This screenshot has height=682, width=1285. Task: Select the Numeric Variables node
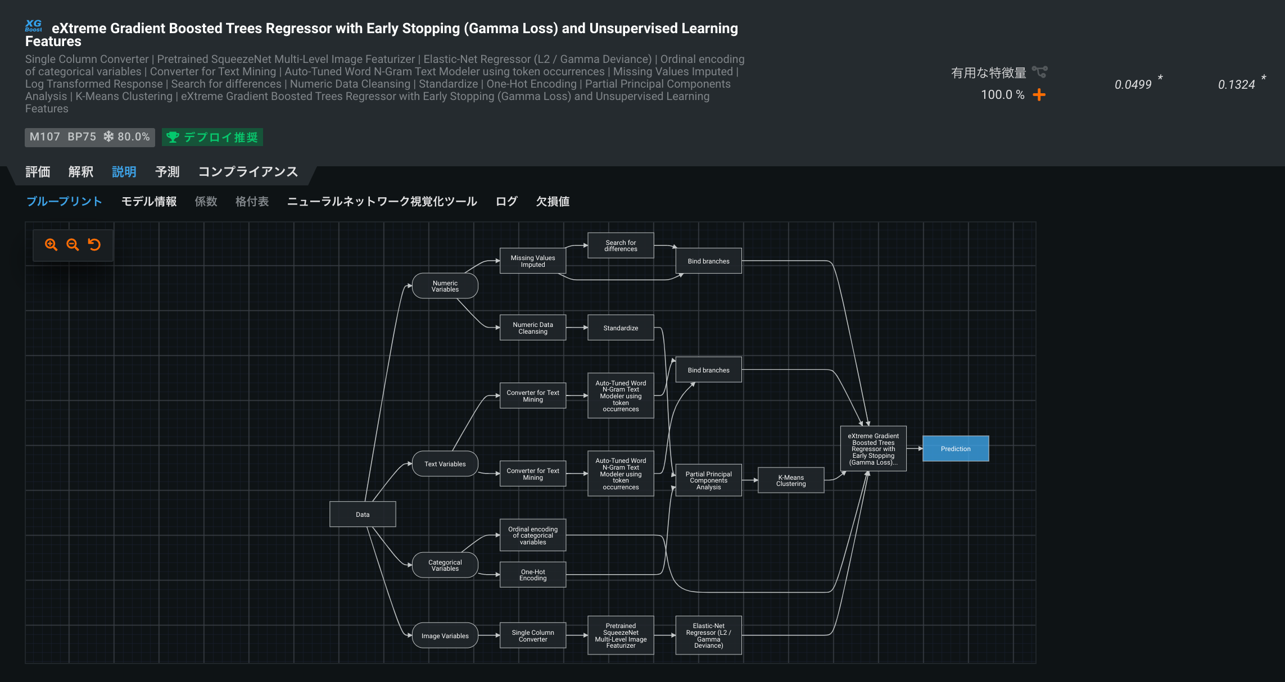445,286
